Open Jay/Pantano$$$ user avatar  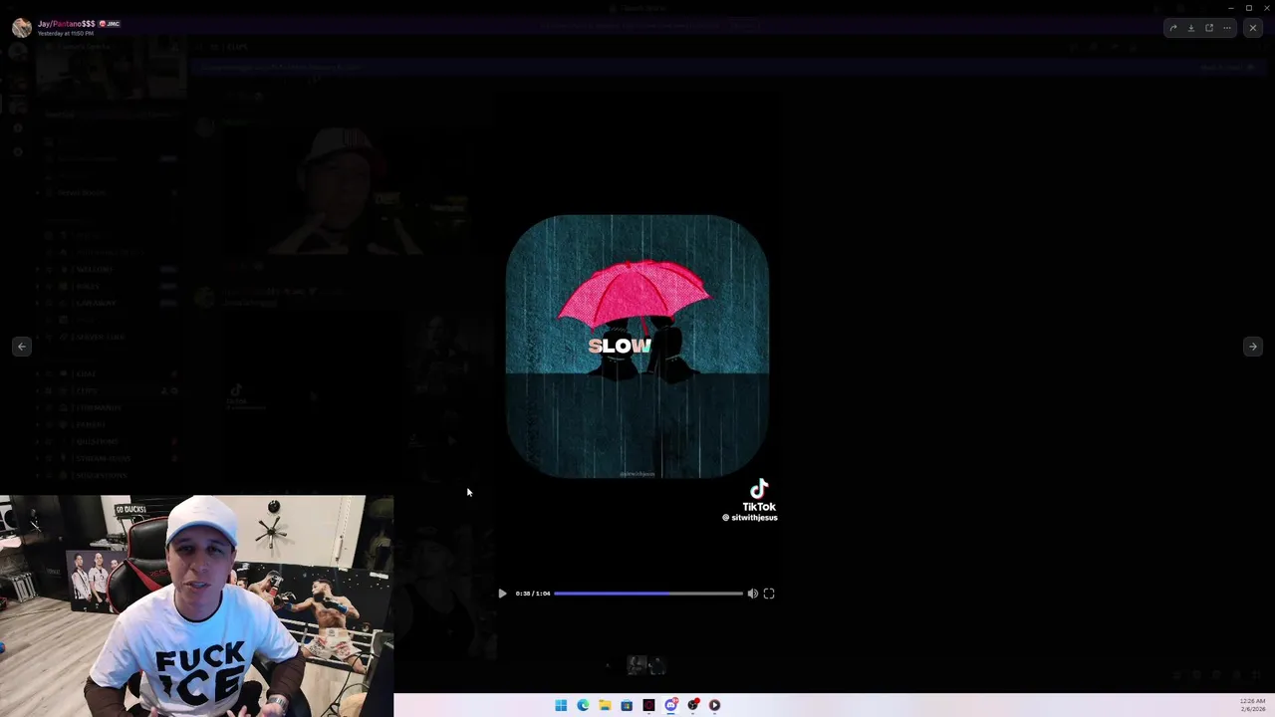tap(21, 28)
